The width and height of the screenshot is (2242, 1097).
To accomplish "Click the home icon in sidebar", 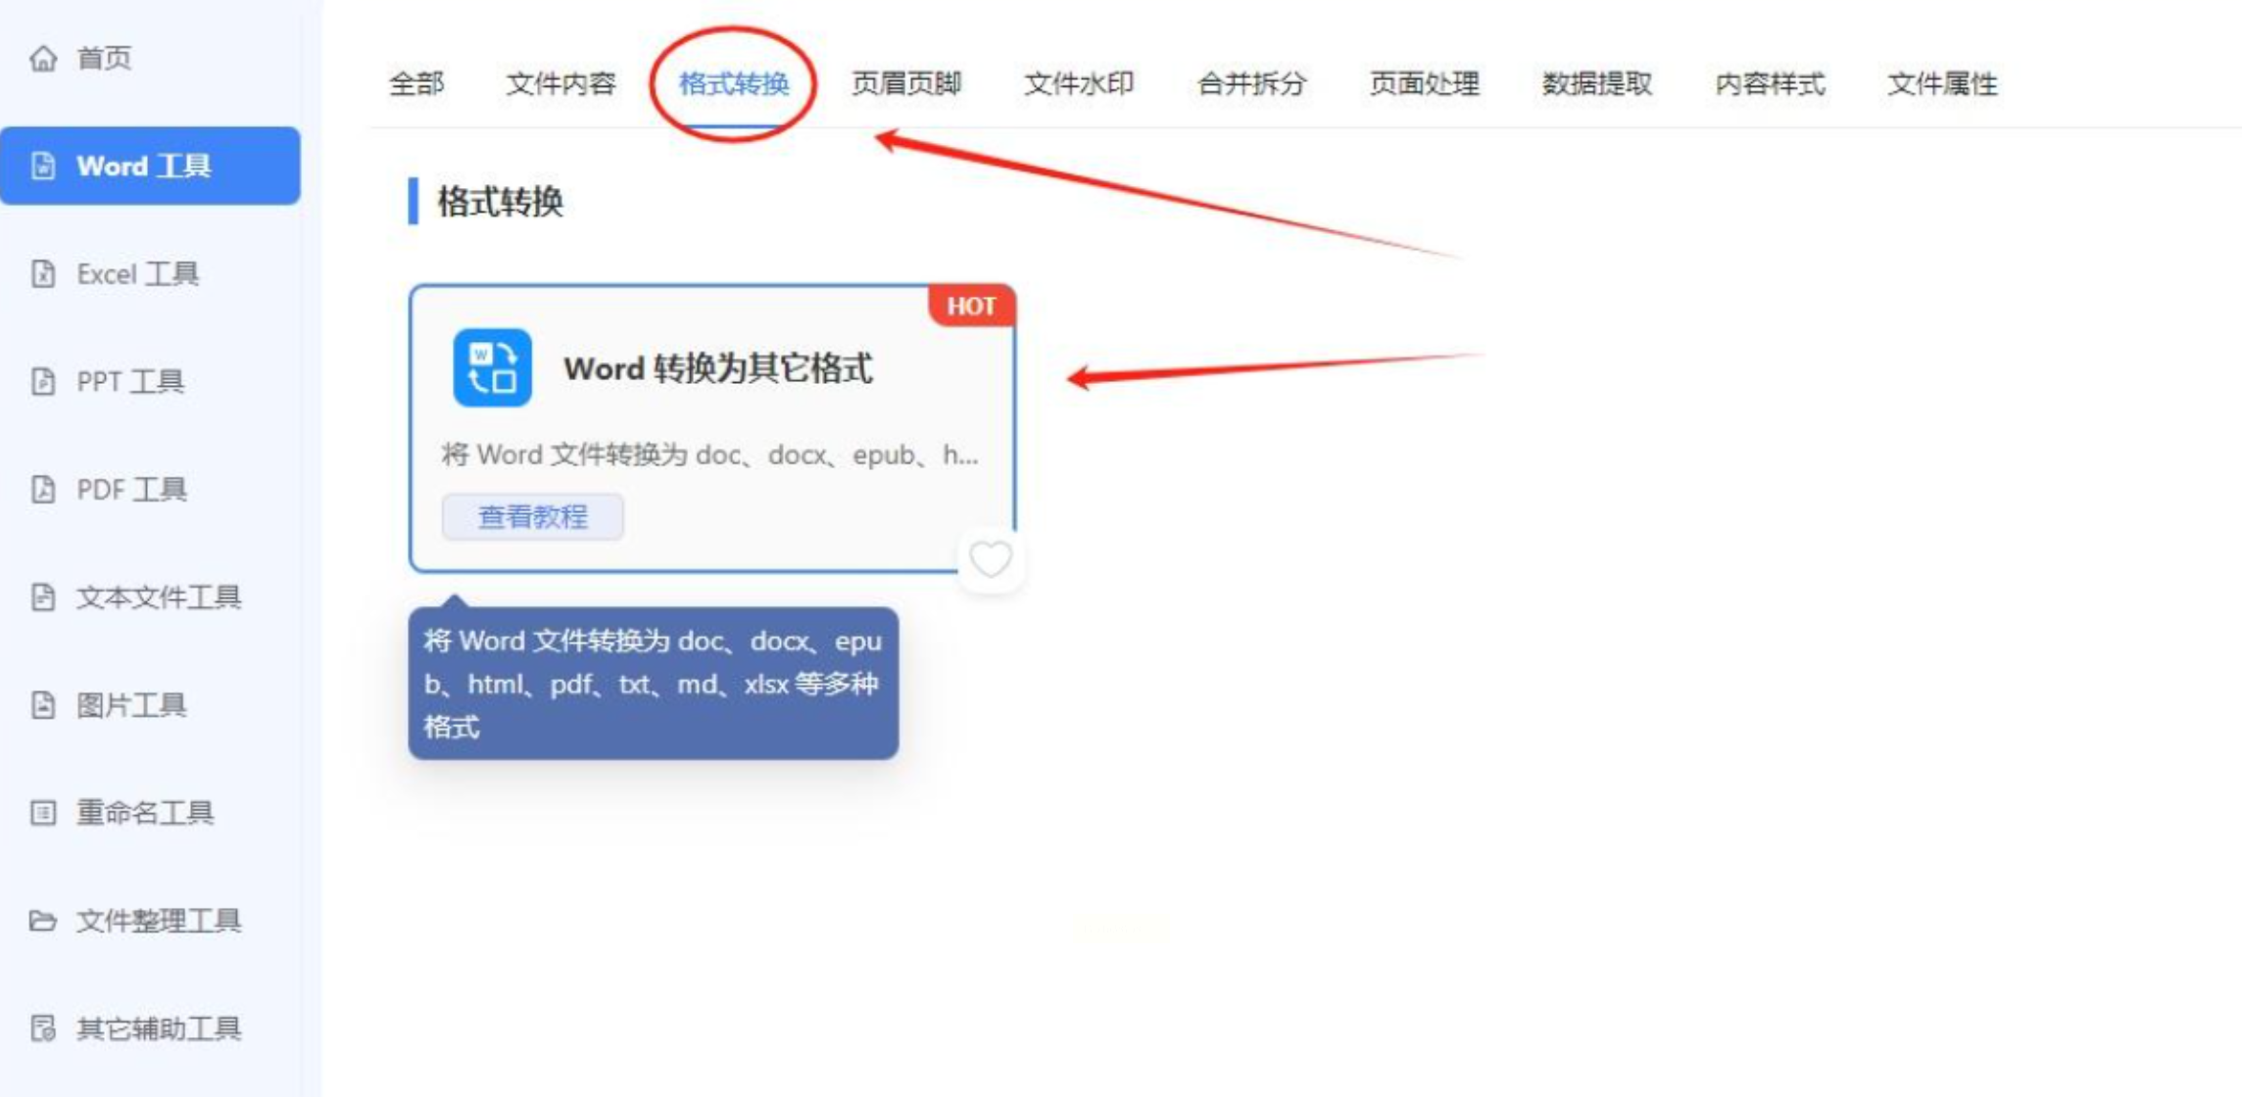I will (43, 59).
